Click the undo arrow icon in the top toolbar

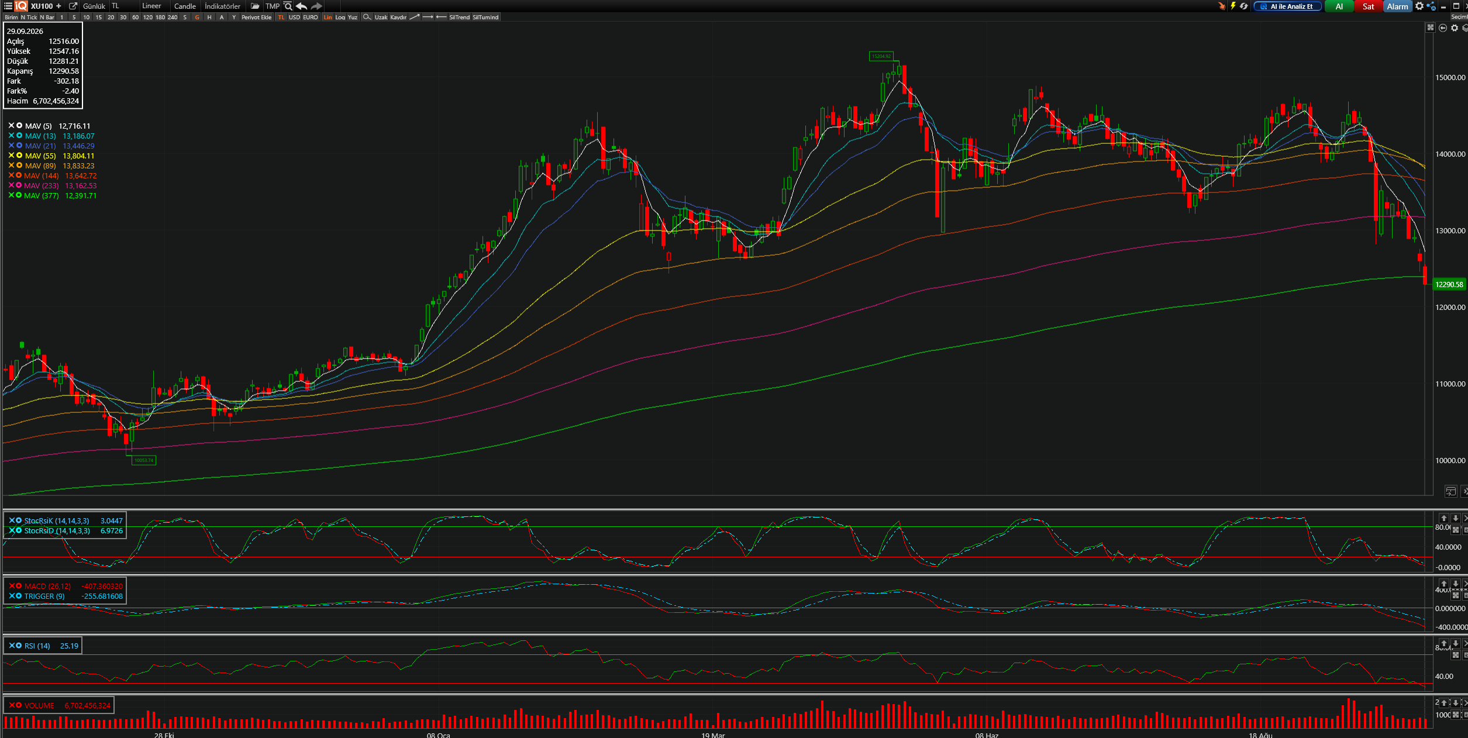point(302,6)
